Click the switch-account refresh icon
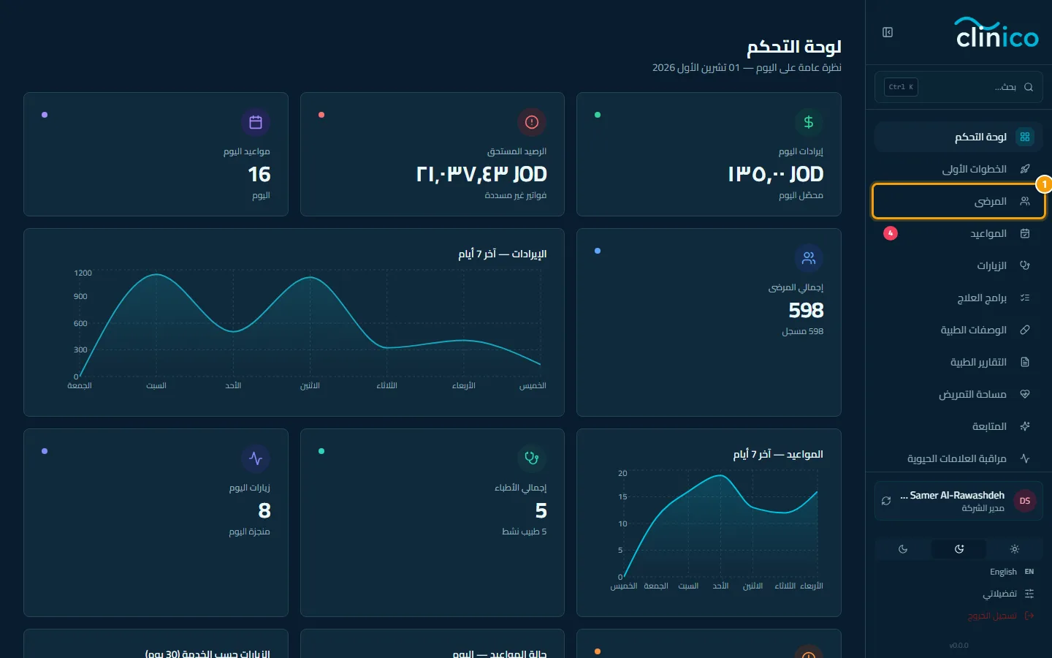The height and width of the screenshot is (658, 1052). click(886, 501)
